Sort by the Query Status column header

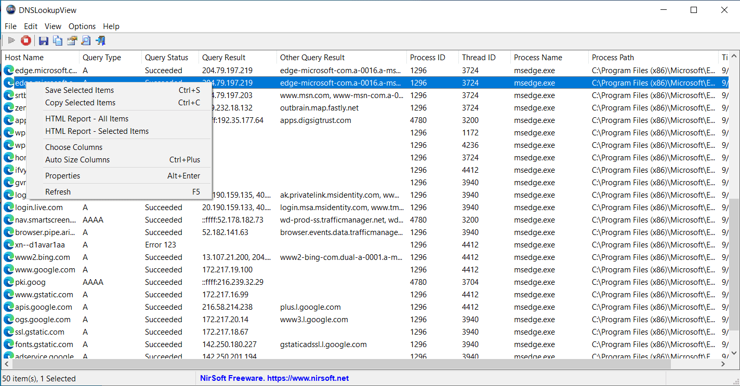click(170, 58)
